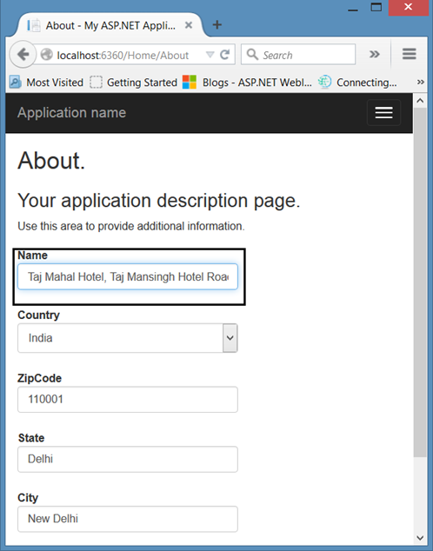Click the Connecting bookmark globe icon
This screenshot has width=433, height=551.
[325, 82]
